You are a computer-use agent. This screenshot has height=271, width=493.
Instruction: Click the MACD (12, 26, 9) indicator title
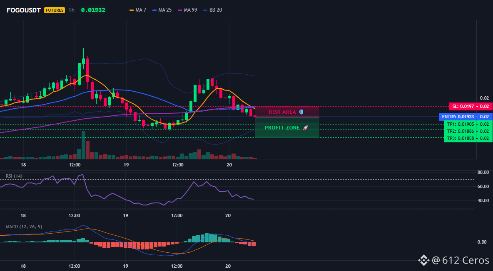click(24, 227)
